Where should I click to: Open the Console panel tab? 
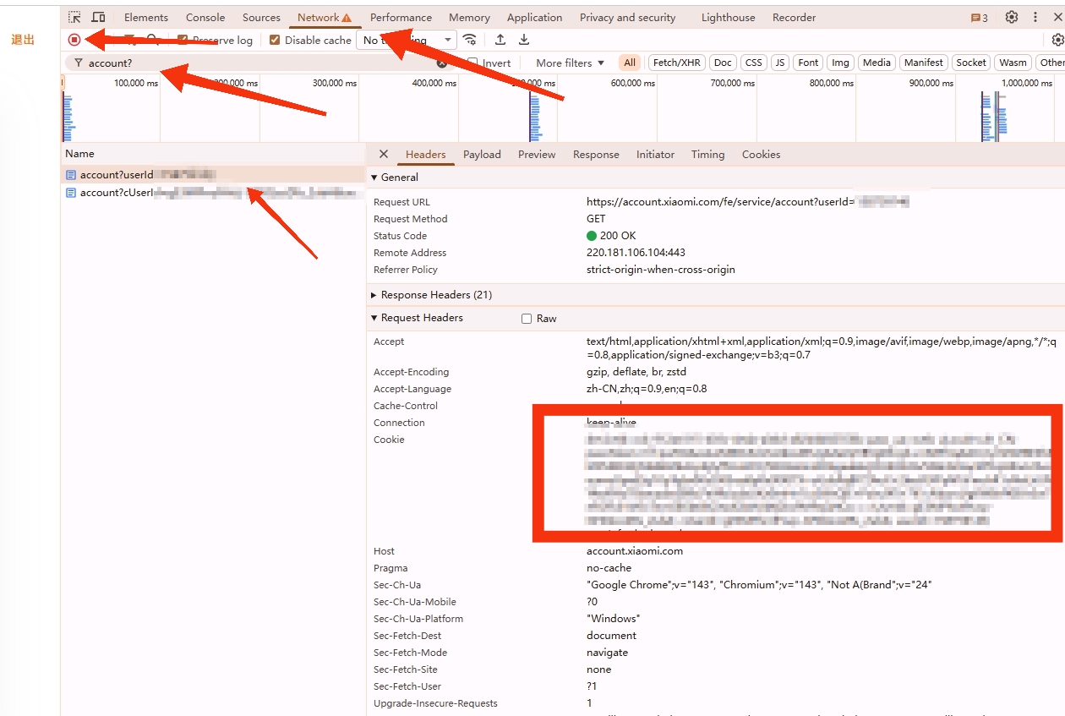(x=205, y=17)
